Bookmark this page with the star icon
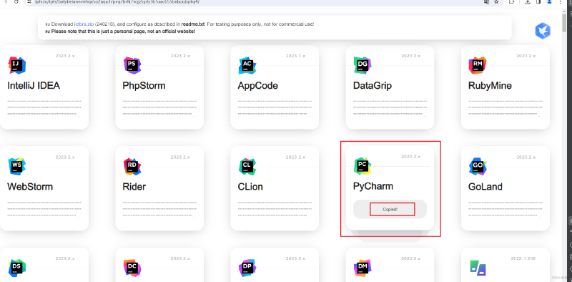The width and height of the screenshot is (572, 282). 496,2
